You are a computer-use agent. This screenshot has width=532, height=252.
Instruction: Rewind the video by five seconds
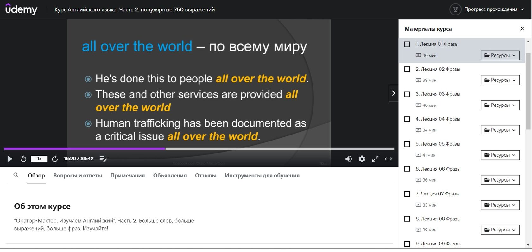point(23,159)
